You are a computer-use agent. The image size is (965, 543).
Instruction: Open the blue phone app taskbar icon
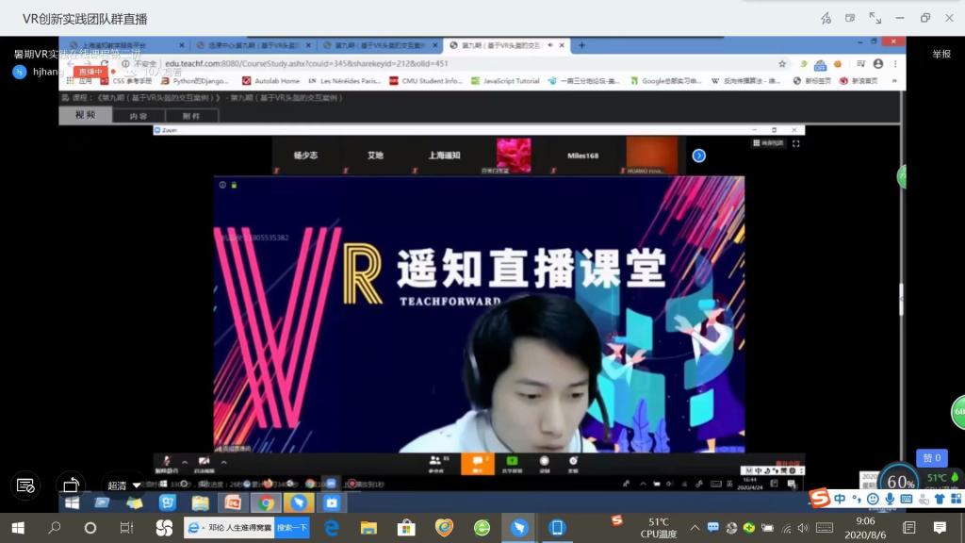pos(557,528)
